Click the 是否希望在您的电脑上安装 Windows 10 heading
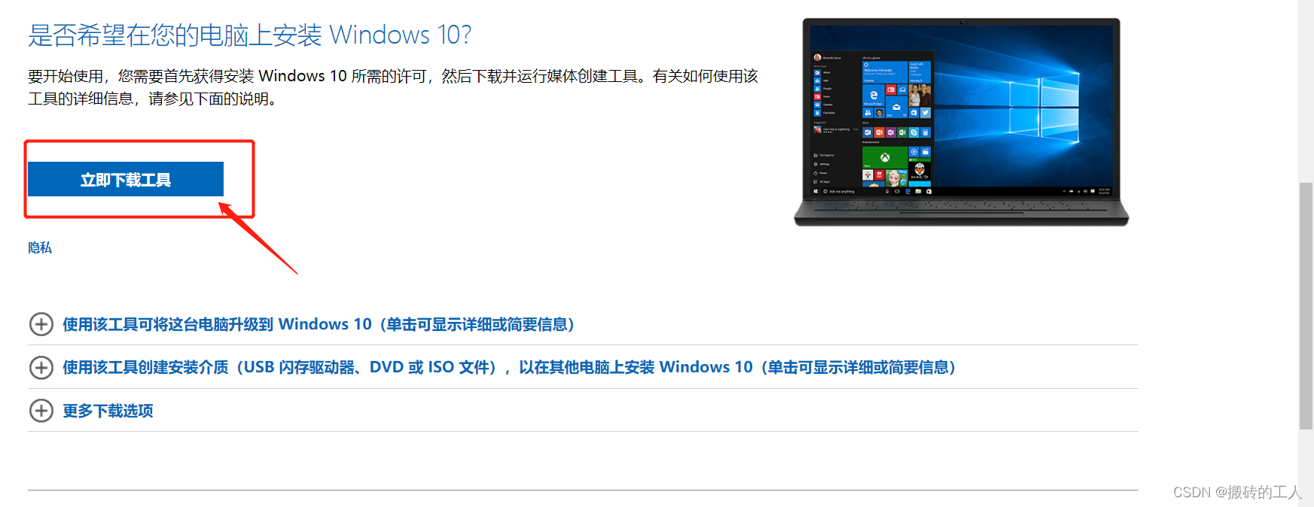This screenshot has height=507, width=1314. 250,35
